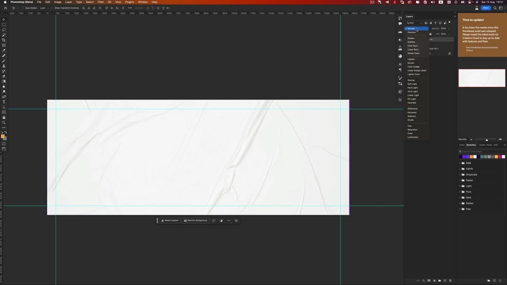Click the layer effects fx icon
Viewport: 507px width, 285px height.
pyautogui.click(x=423, y=281)
